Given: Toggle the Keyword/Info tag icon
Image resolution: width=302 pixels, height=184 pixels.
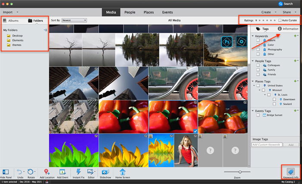Looking at the screenshot, I should click(x=291, y=172).
